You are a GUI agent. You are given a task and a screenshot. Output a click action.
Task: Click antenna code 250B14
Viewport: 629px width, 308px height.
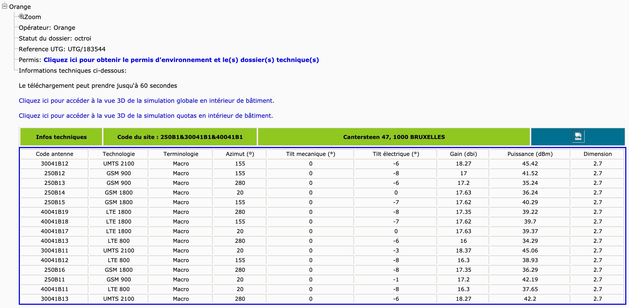click(55, 193)
